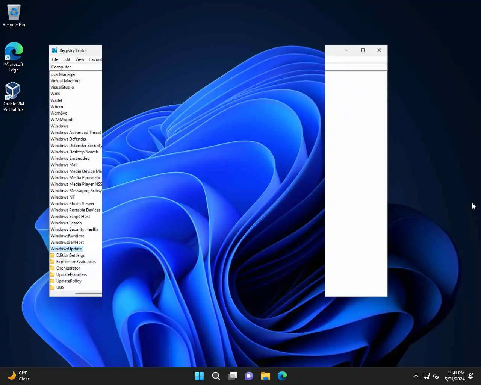Click the tree pane horizontal scrollbar
Viewport: 481px width, 385px height.
click(88, 293)
